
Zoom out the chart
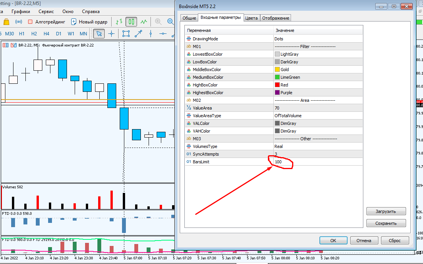(171, 22)
